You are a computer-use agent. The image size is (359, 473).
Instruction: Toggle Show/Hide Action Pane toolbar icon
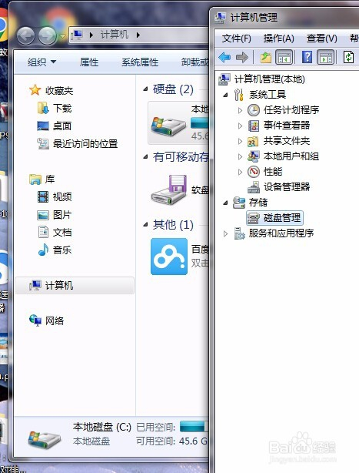tap(325, 57)
